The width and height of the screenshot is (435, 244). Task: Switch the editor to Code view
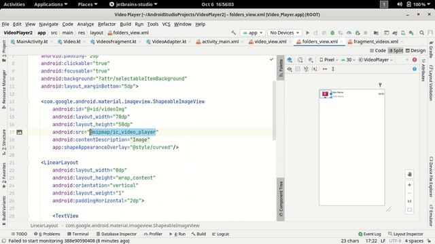point(378,50)
